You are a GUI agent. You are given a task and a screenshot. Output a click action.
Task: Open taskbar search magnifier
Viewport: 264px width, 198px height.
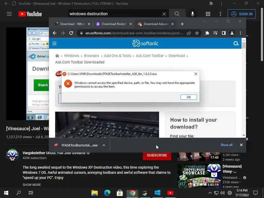(x=19, y=193)
